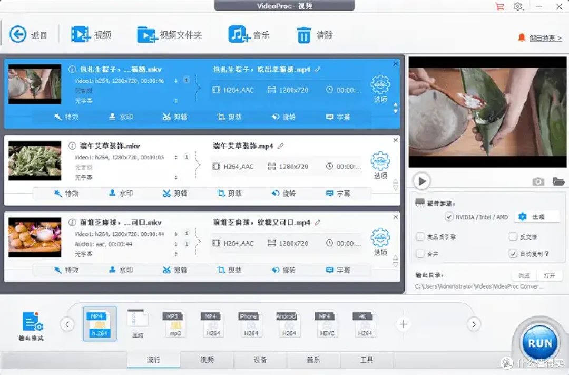This screenshot has width=569, height=375.
Task: Open codec options for 包扎生粽子 video
Action: [380, 89]
